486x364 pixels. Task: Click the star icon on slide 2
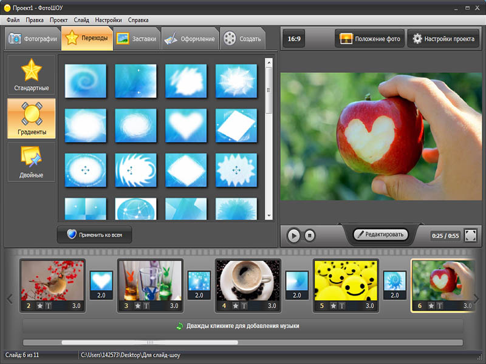click(x=39, y=306)
